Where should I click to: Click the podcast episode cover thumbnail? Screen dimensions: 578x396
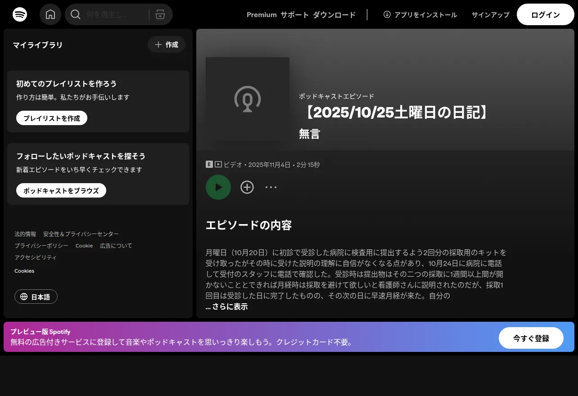point(248,99)
